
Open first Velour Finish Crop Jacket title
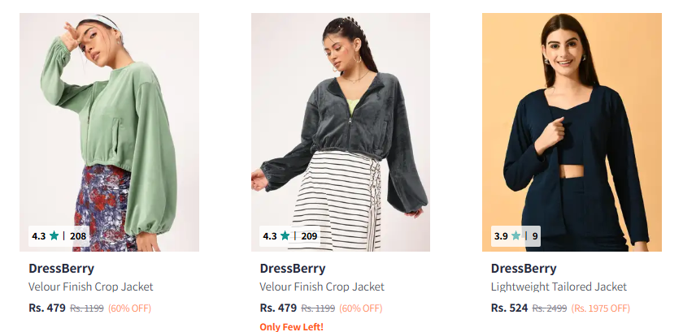(90, 287)
